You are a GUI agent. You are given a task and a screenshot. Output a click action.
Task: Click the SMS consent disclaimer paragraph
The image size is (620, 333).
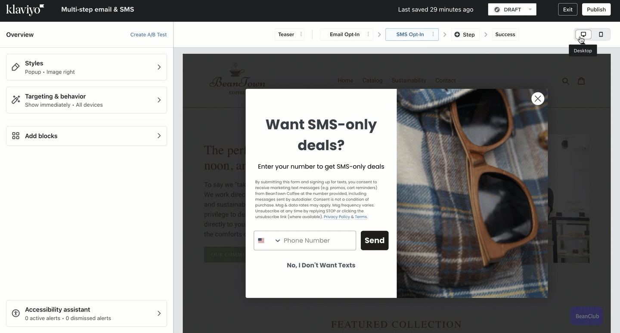[316, 199]
